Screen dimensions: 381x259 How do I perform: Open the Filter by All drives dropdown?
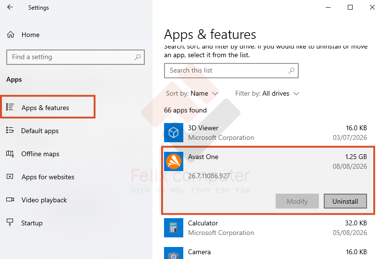[267, 93]
